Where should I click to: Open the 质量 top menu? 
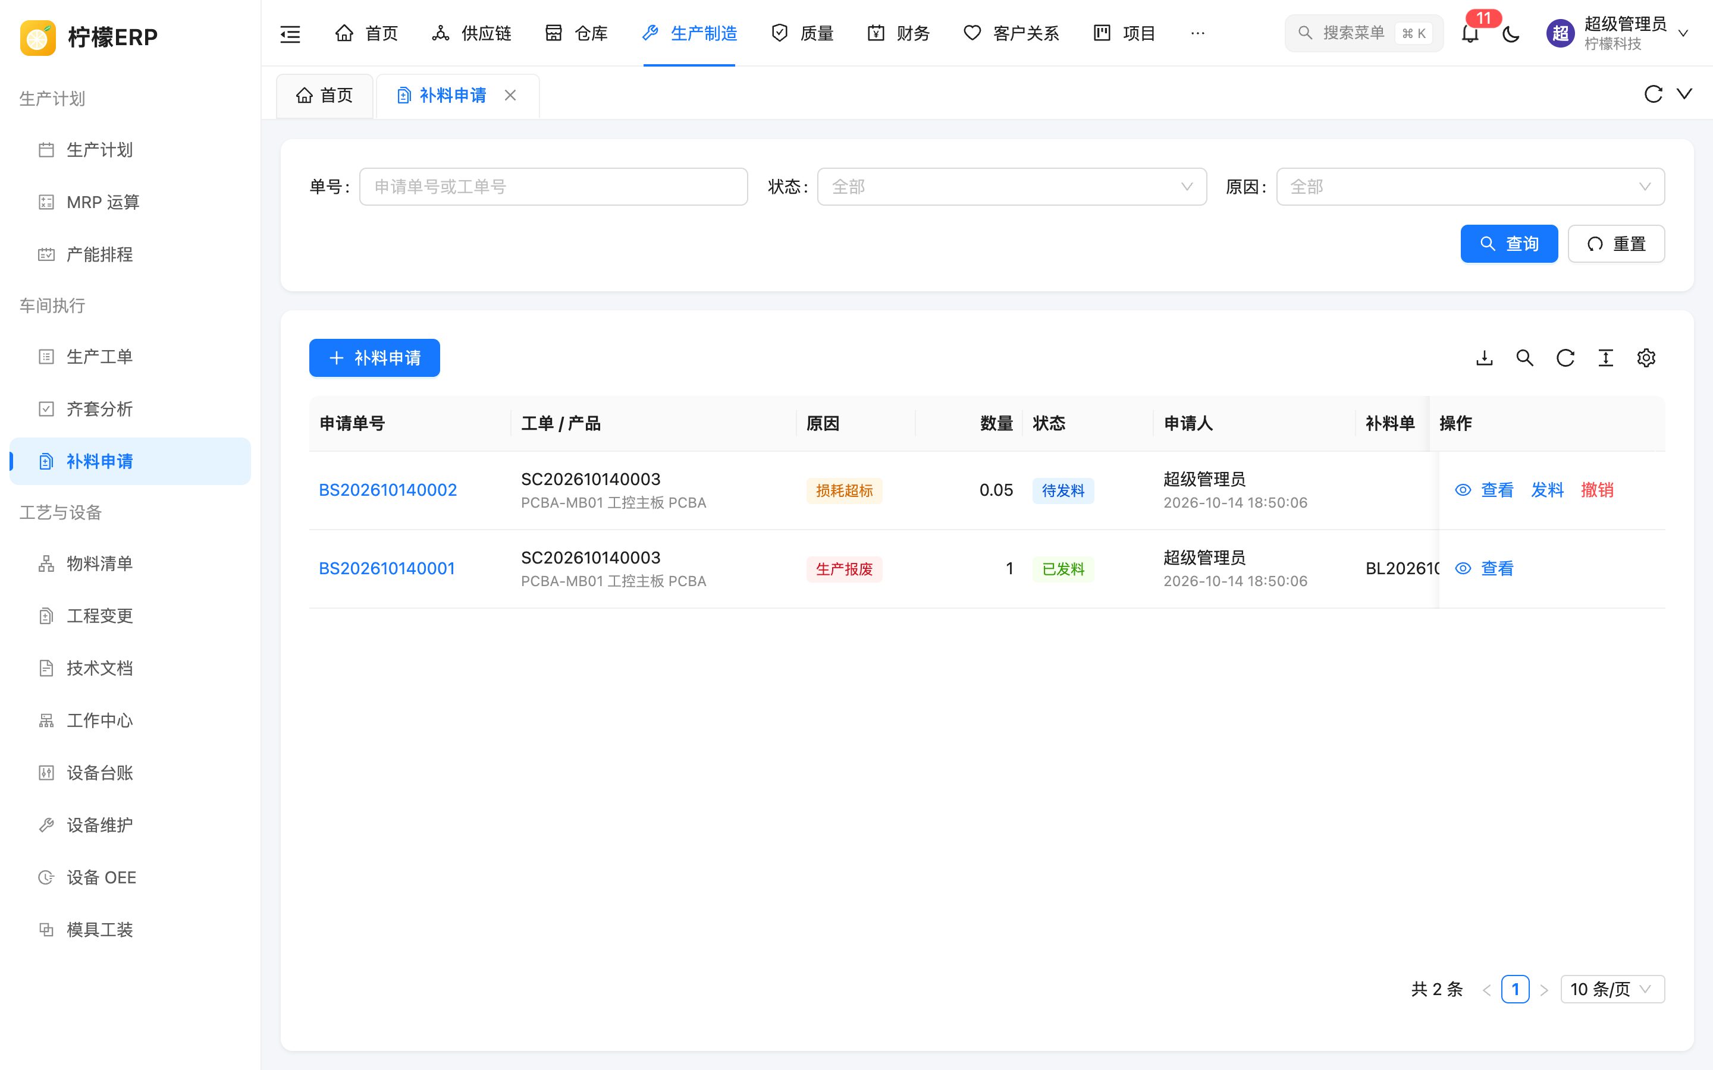pos(802,33)
